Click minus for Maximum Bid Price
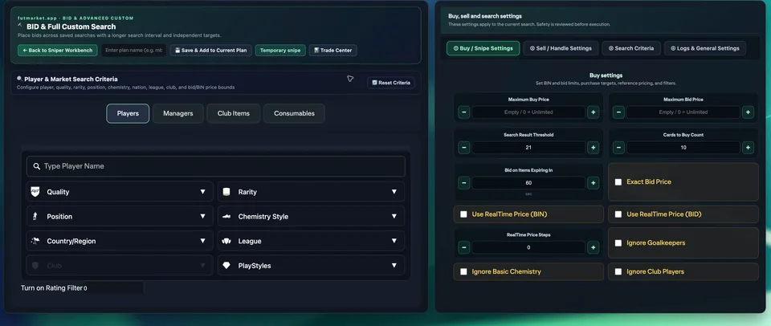771x326 pixels. click(x=618, y=112)
